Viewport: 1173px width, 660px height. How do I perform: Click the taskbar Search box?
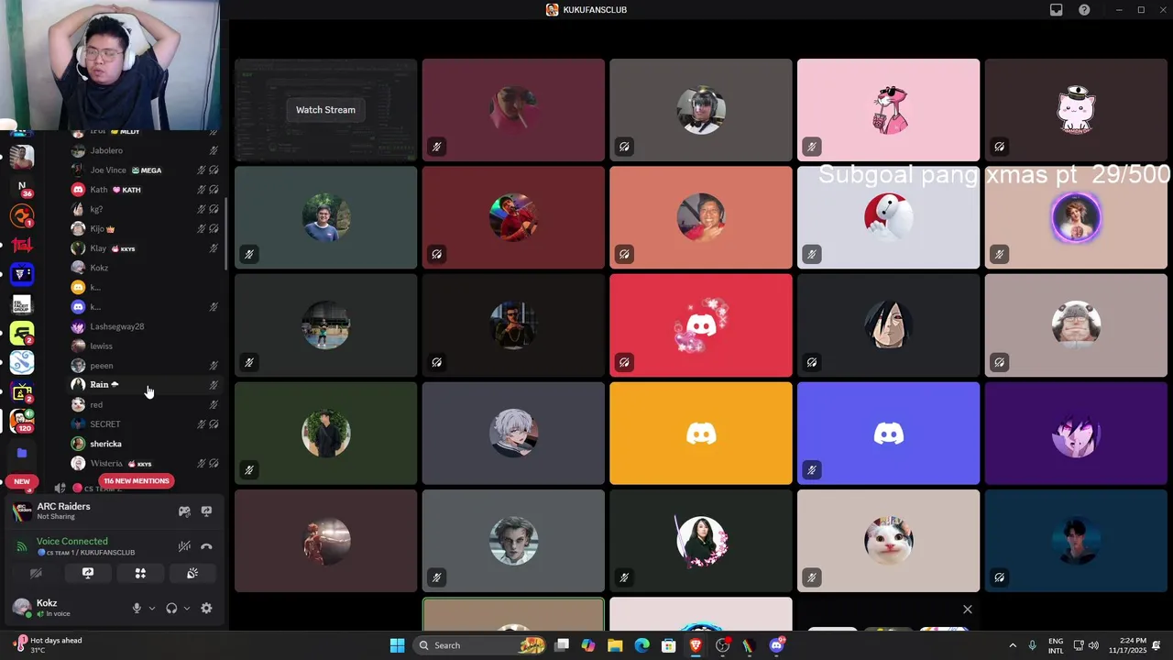480,645
